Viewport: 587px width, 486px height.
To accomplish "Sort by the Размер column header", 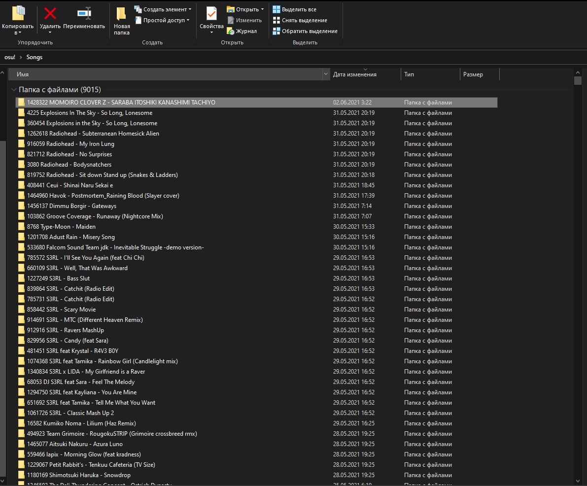I will point(480,74).
